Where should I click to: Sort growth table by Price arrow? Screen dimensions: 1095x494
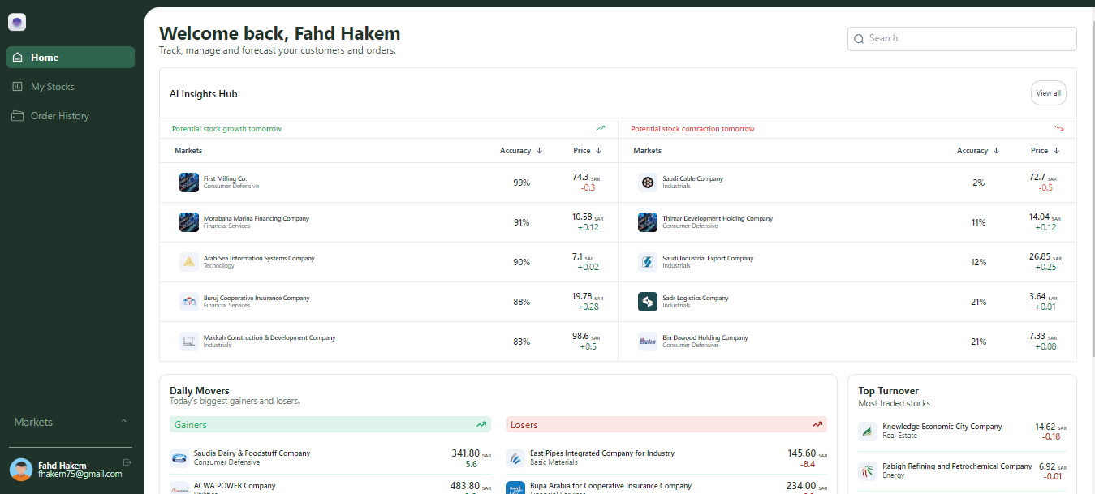coord(598,151)
